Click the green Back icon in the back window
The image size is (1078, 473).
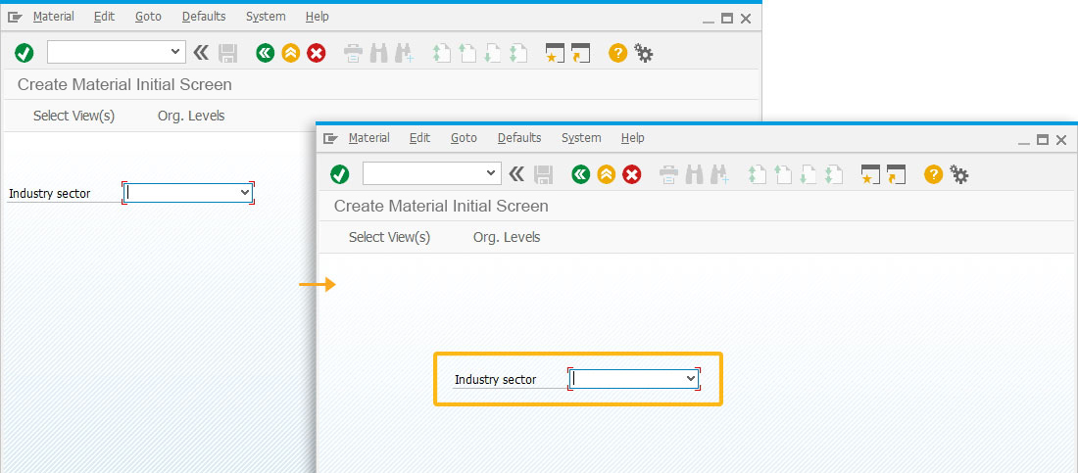click(x=266, y=53)
